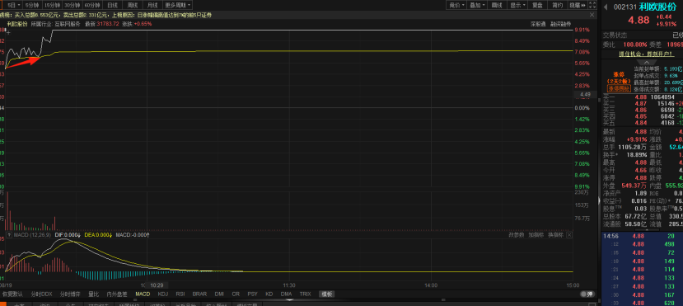Click 改参数 for the MACD indicator

517,235
